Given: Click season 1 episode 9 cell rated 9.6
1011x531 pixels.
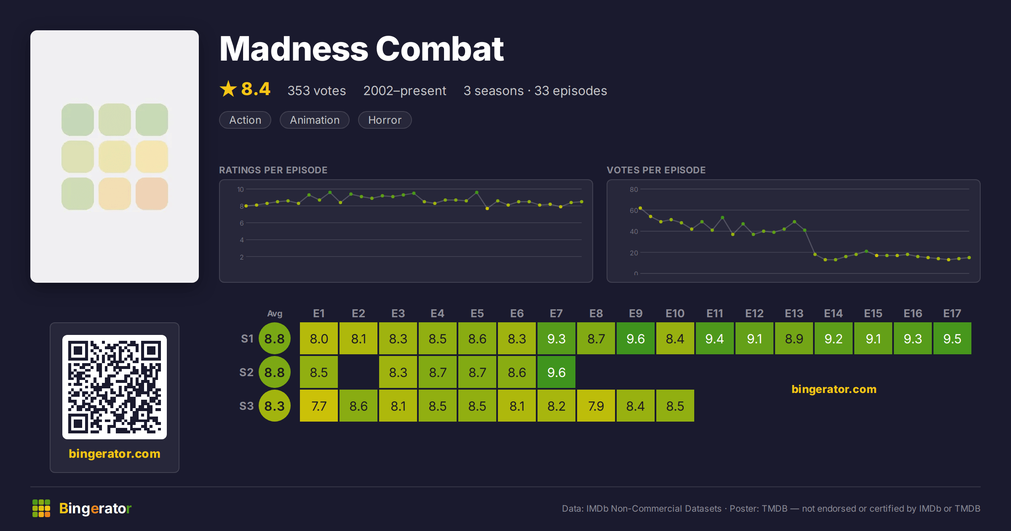Looking at the screenshot, I should (636, 338).
